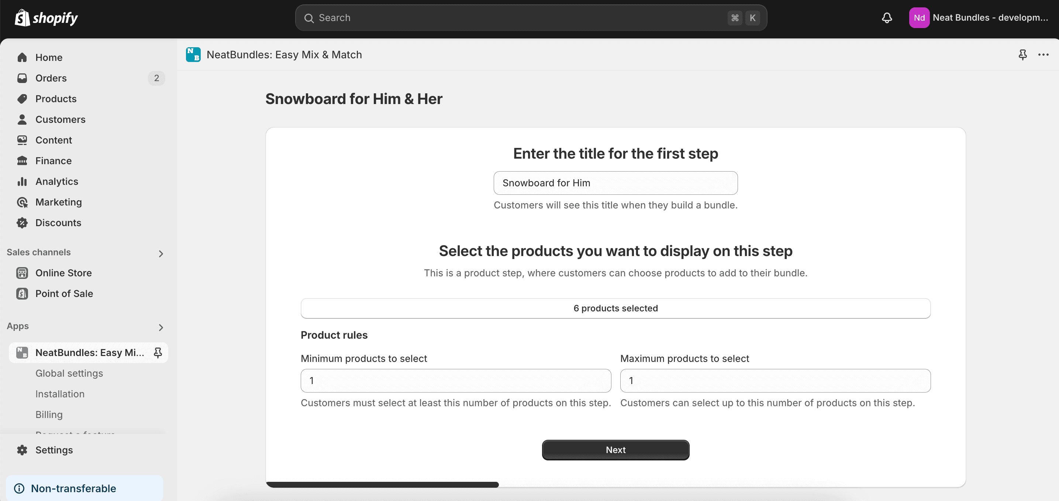This screenshot has width=1059, height=501.
Task: Open Orders in the sidebar
Action: point(89,78)
